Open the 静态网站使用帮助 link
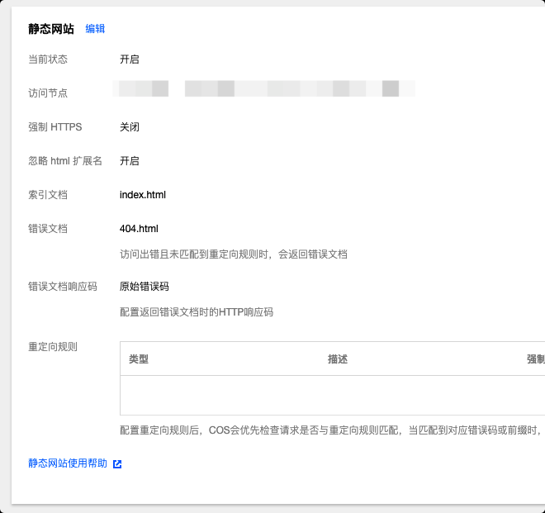 coord(68,463)
